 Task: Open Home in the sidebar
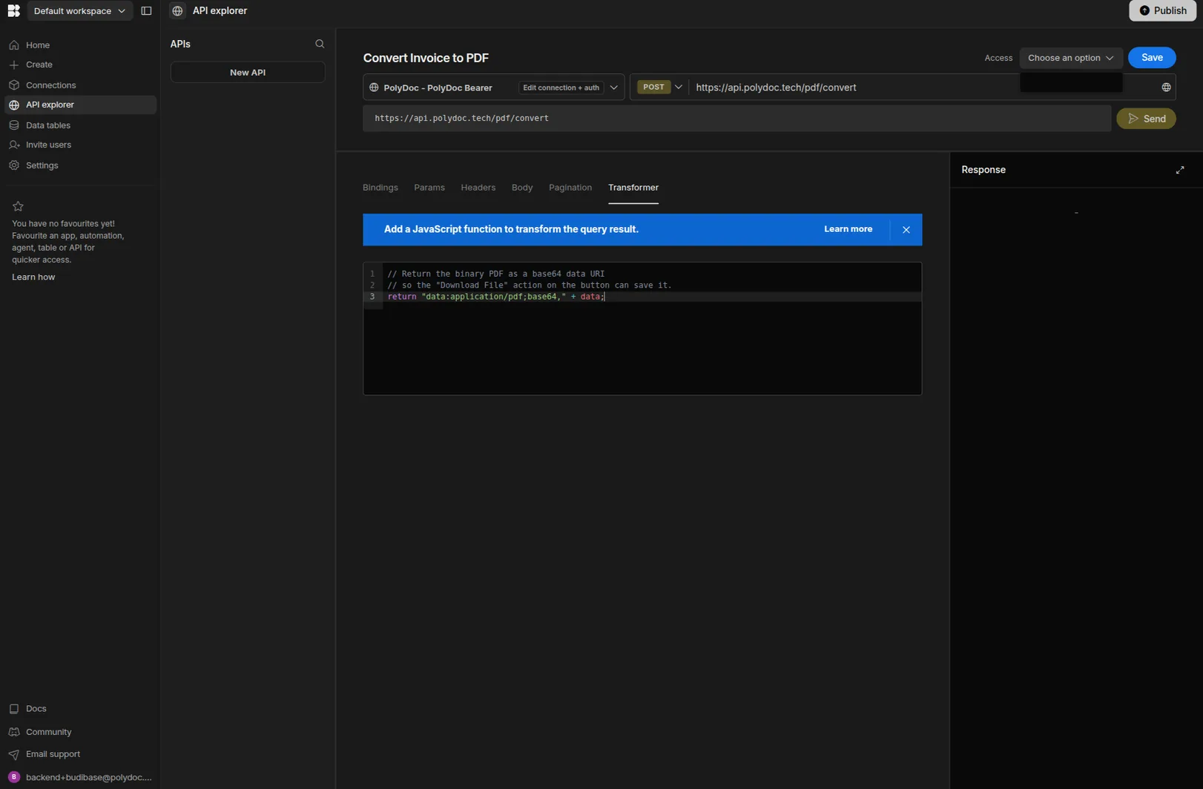(x=80, y=45)
